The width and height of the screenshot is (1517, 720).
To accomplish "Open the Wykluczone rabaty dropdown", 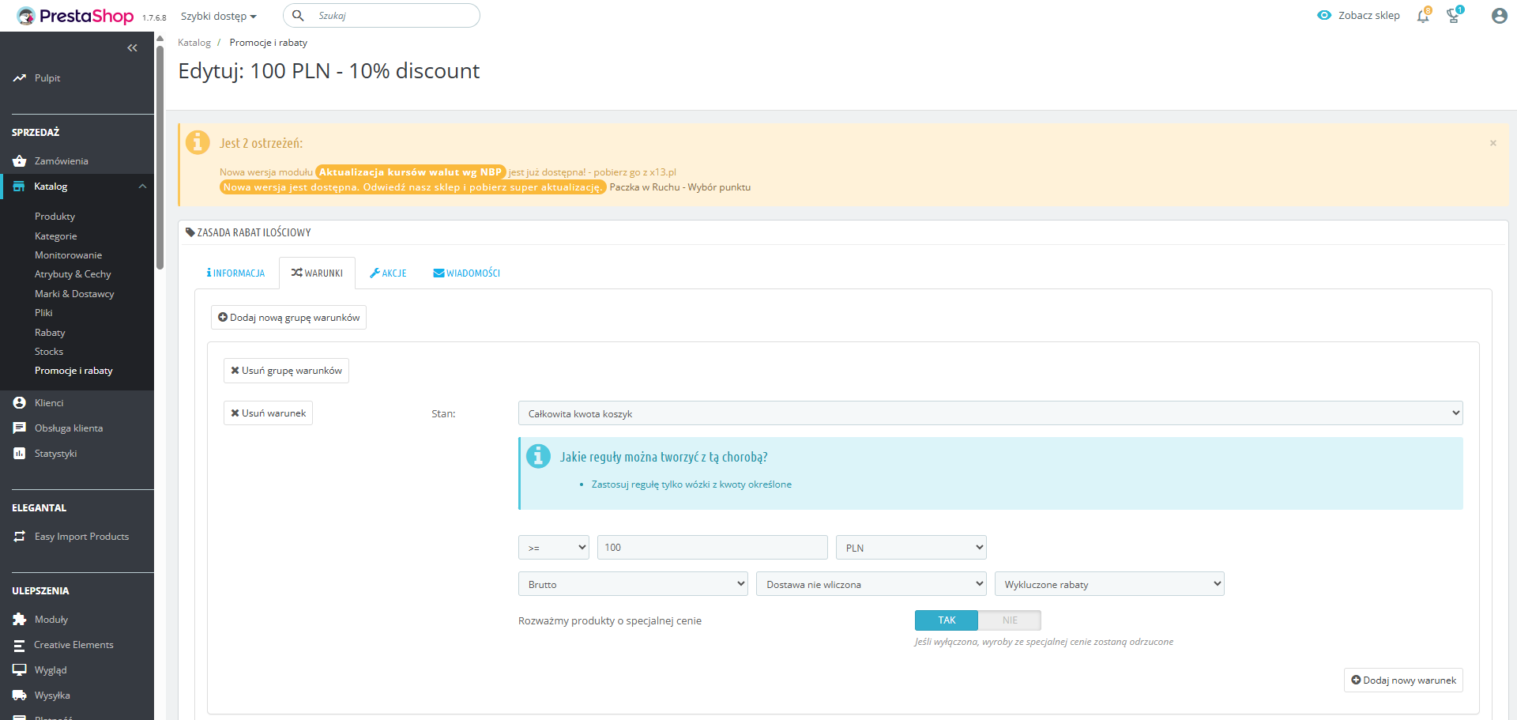I will (x=1109, y=584).
